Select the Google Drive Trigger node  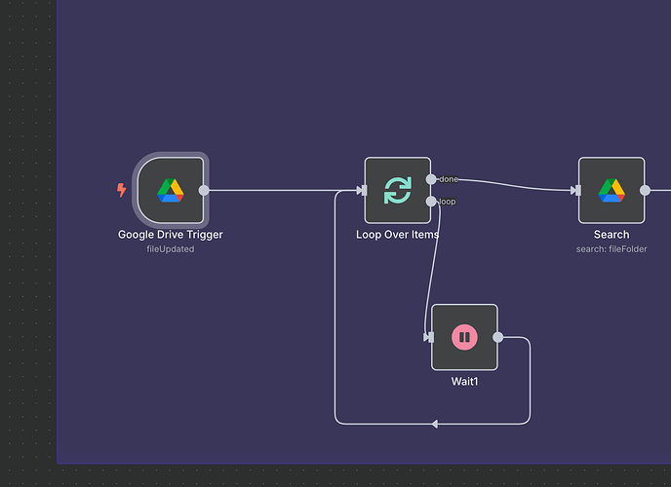tap(171, 190)
